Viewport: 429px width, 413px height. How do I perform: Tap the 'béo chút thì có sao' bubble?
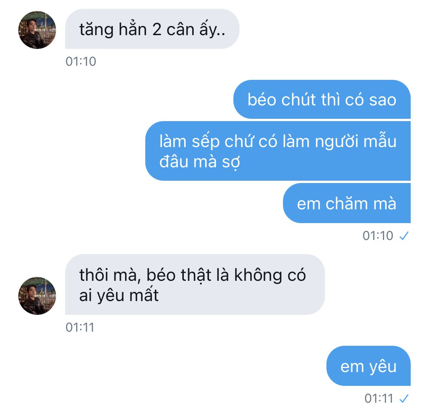(x=322, y=99)
